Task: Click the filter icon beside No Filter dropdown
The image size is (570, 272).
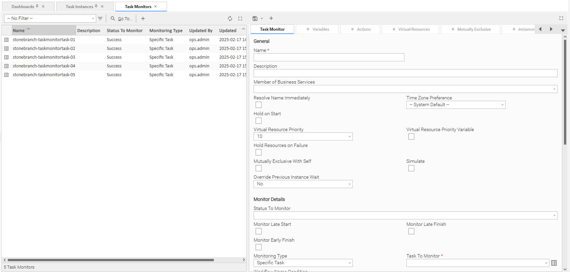Action: pos(100,19)
